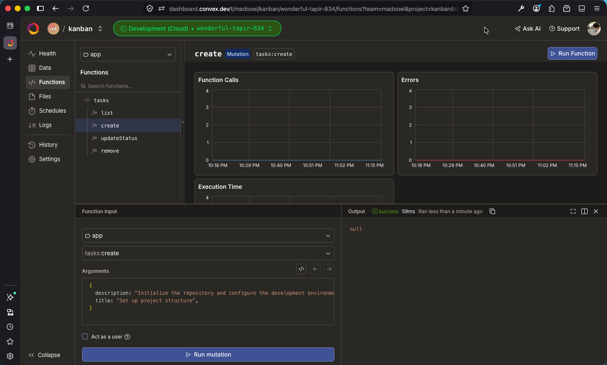The image size is (607, 365).
Task: Open the browser tools wrench icon
Action: click(x=521, y=8)
